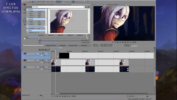Click the 00:00:02,00 ruler mark on timeline

pos(85,51)
